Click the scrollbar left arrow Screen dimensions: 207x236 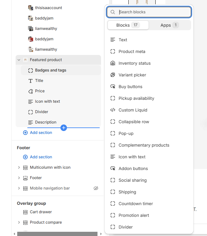(14, 234)
